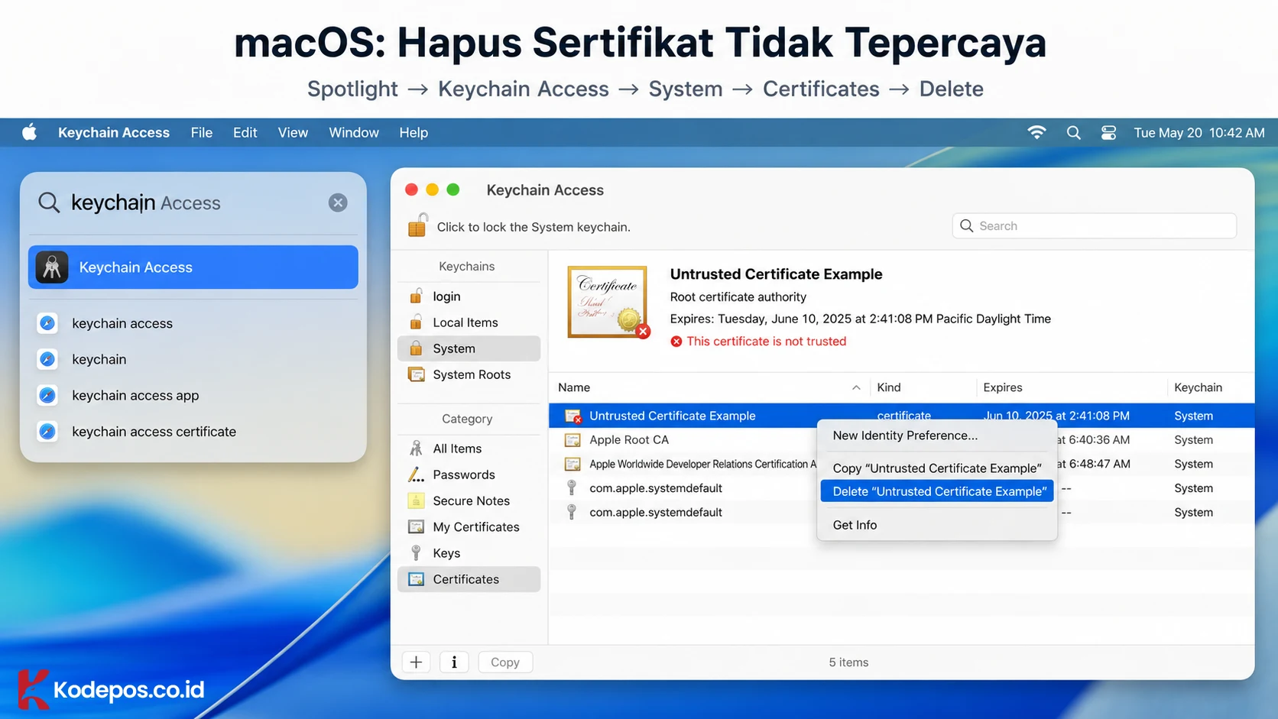Click the menu bar date and time
The width and height of the screenshot is (1278, 719).
pos(1199,132)
